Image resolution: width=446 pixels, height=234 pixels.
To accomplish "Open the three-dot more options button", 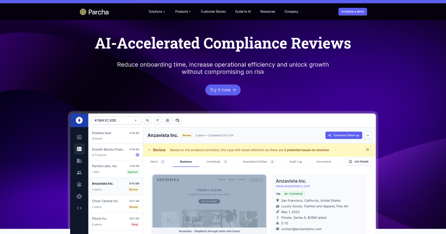I will click(368, 135).
